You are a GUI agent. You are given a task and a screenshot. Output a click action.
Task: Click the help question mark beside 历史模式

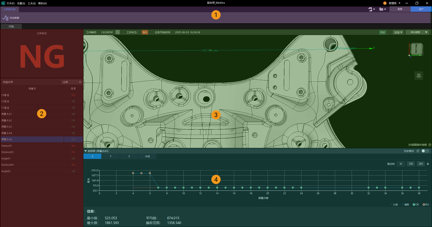(418, 151)
